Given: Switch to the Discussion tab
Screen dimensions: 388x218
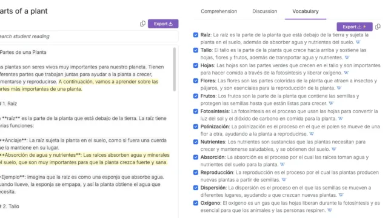Looking at the screenshot, I should point(265,12).
